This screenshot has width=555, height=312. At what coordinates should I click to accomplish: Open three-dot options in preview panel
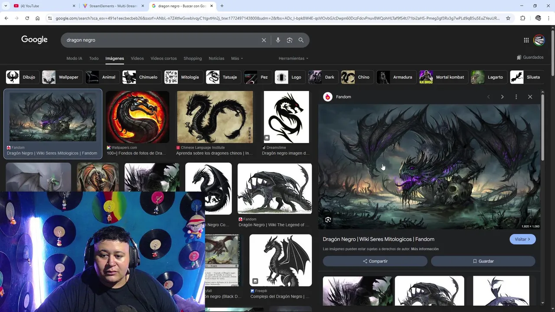coord(516,97)
